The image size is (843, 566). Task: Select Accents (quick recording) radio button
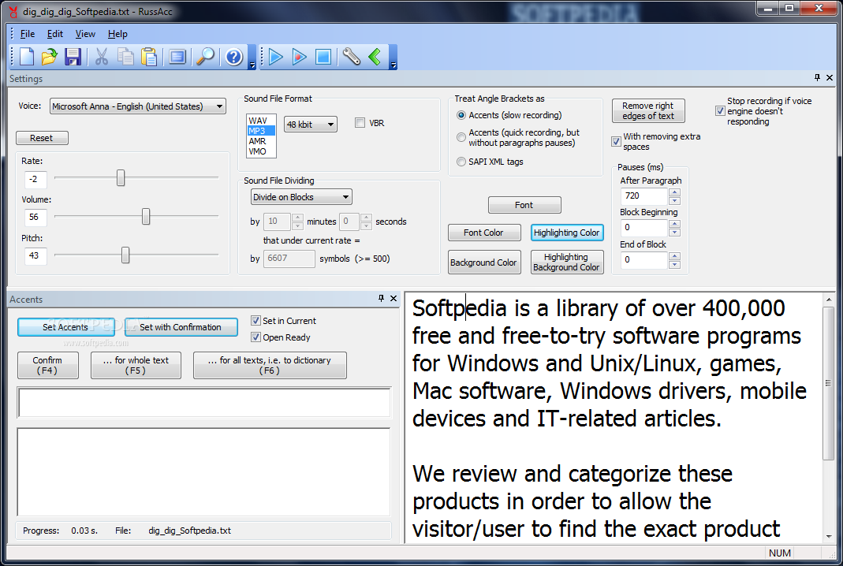click(x=461, y=138)
